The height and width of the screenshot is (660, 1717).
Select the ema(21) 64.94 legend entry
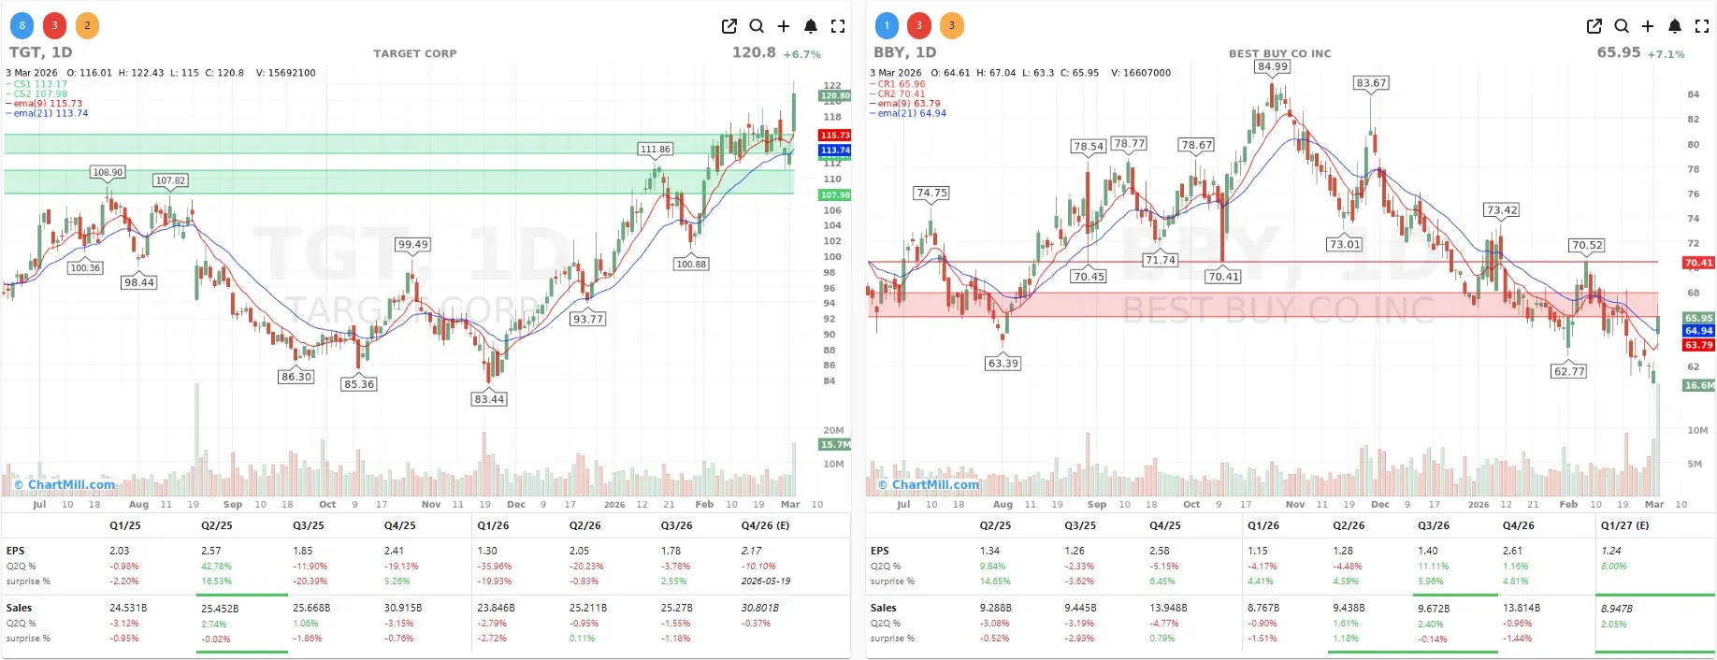pyautogui.click(x=909, y=113)
